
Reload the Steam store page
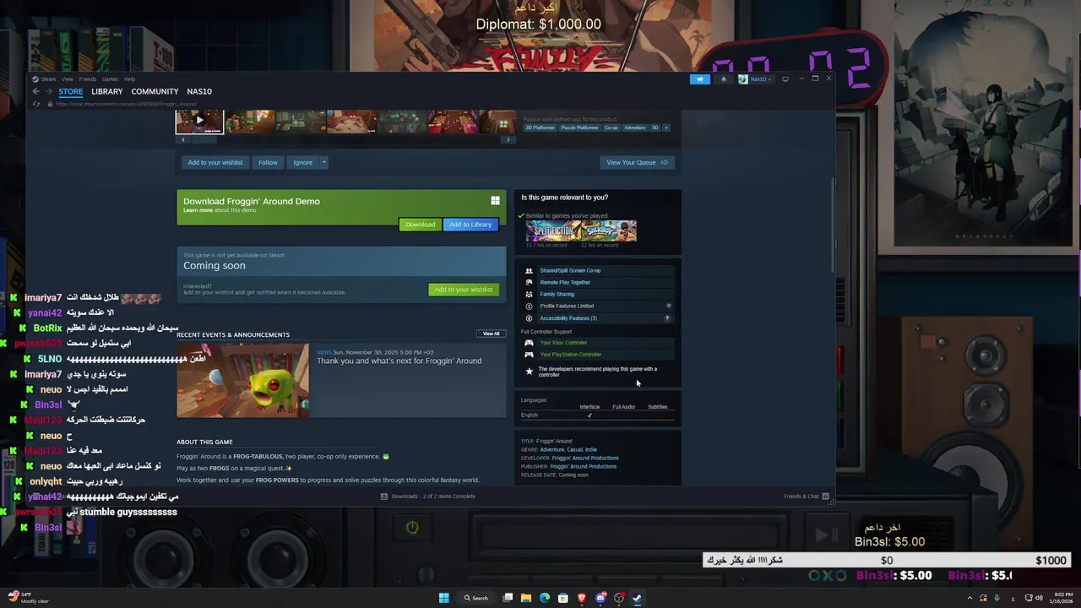[35, 104]
